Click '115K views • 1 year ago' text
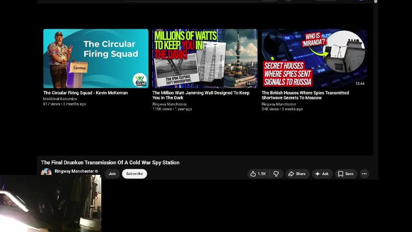This screenshot has width=412, height=232. [172, 109]
